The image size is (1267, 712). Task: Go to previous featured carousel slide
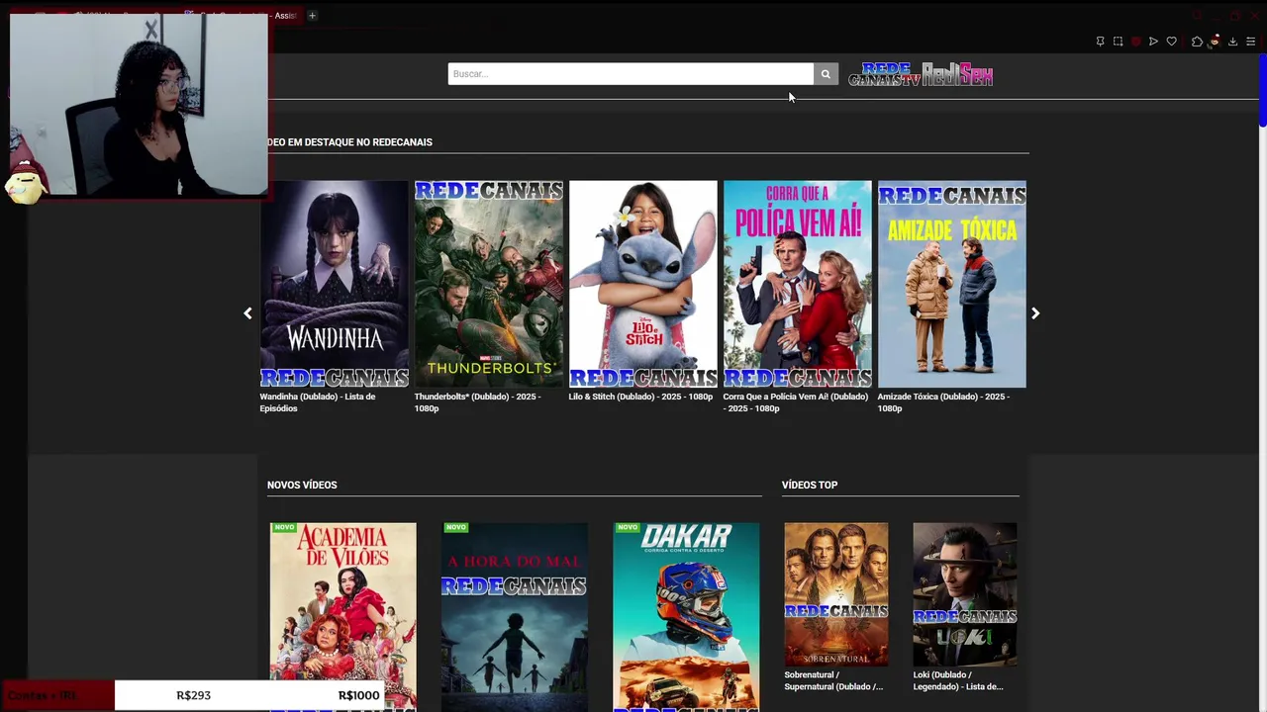click(247, 313)
